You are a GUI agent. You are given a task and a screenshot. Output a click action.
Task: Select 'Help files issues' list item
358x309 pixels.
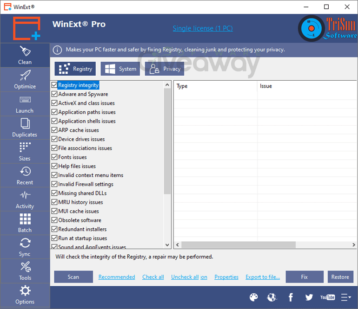pyautogui.click(x=77, y=166)
